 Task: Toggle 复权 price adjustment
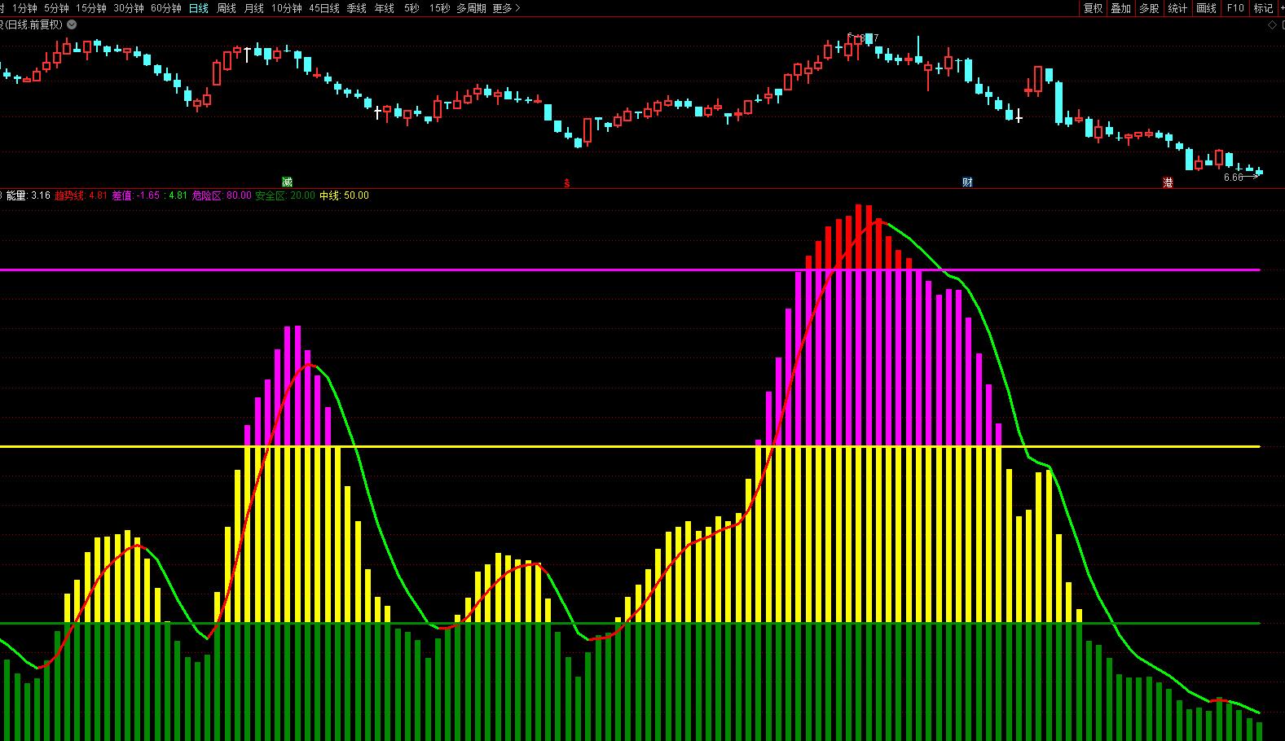pyautogui.click(x=1093, y=8)
